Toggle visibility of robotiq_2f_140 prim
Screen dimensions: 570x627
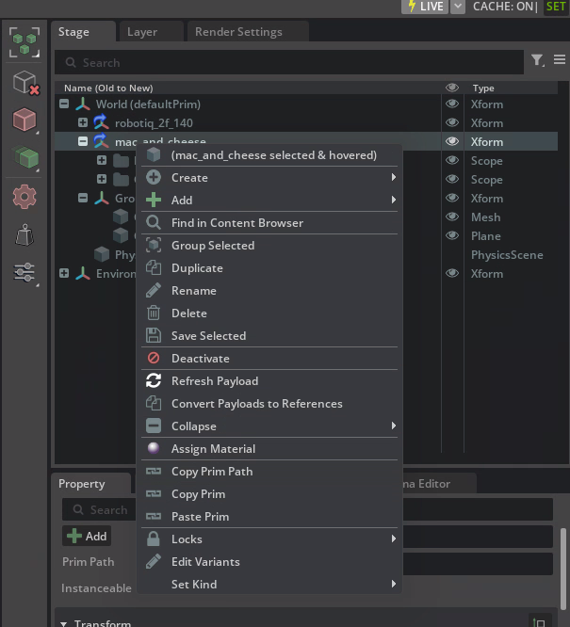[452, 123]
